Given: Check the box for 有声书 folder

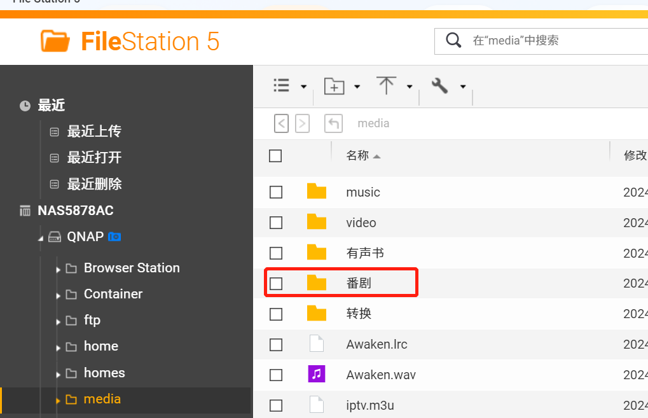Looking at the screenshot, I should [276, 253].
